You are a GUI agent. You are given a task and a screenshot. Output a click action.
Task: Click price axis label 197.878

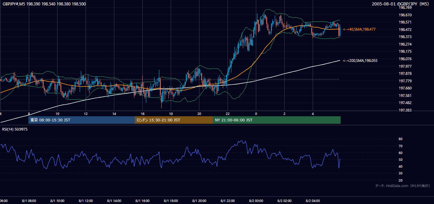point(405,73)
